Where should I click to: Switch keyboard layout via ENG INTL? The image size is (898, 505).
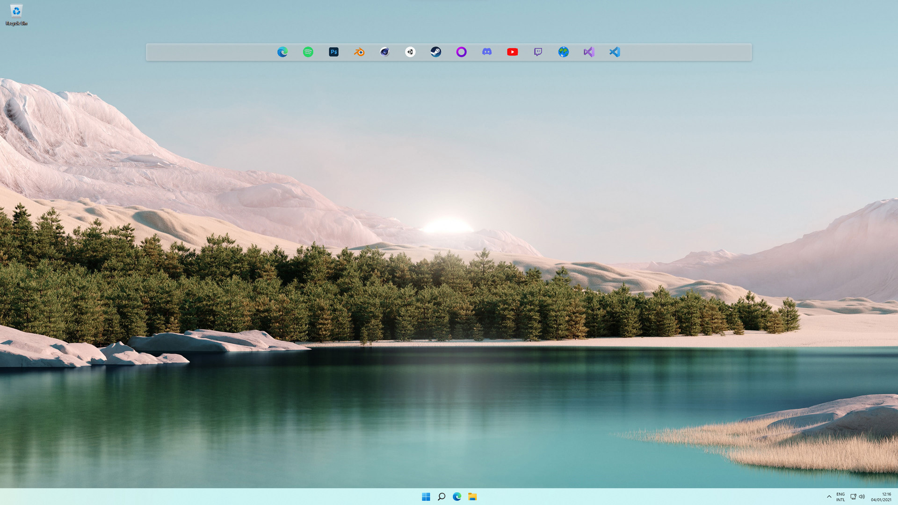tap(840, 497)
